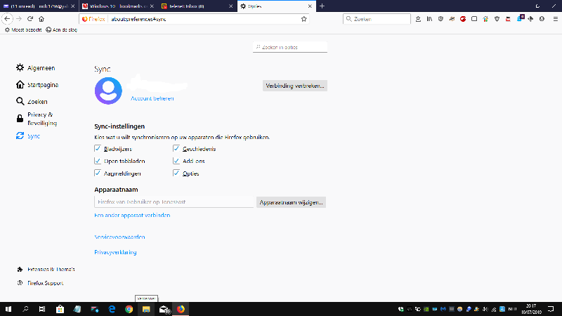Click the Apparaatnaam wijzigen button
The height and width of the screenshot is (316, 562).
(291, 202)
